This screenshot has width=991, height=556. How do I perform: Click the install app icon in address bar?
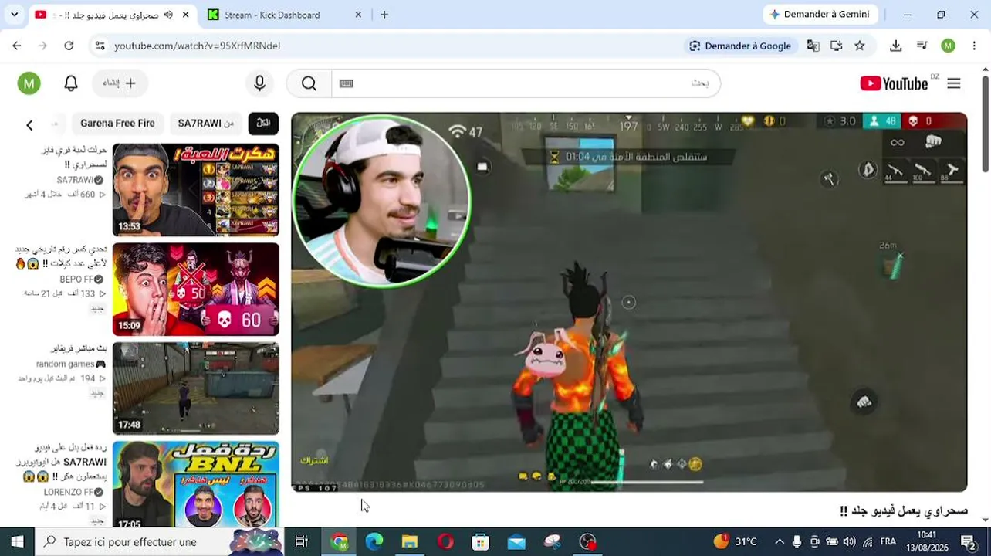[x=836, y=46]
